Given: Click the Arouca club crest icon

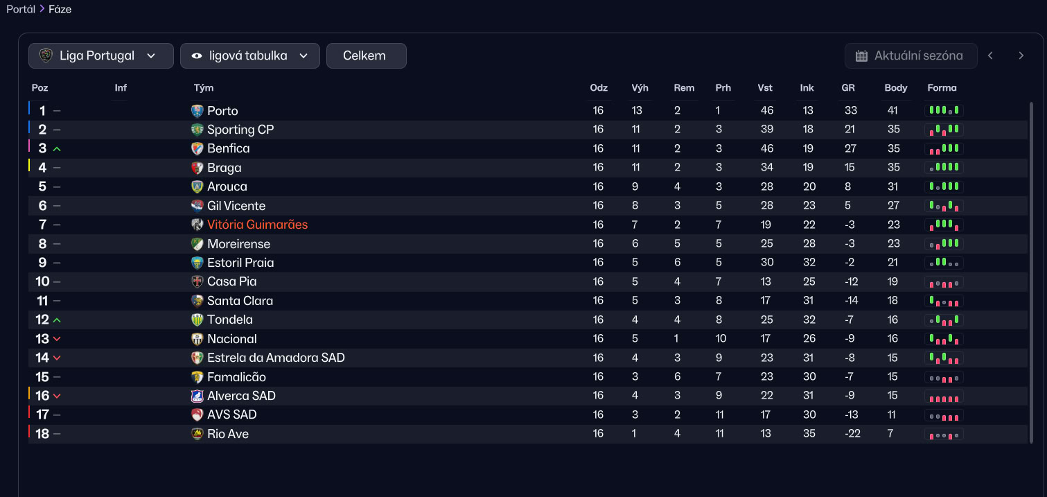Looking at the screenshot, I should pyautogui.click(x=197, y=186).
